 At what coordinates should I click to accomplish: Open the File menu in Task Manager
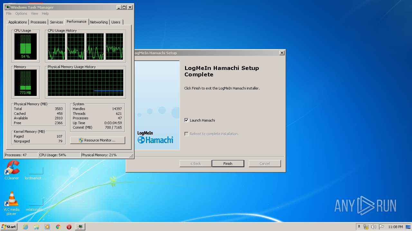(9, 13)
